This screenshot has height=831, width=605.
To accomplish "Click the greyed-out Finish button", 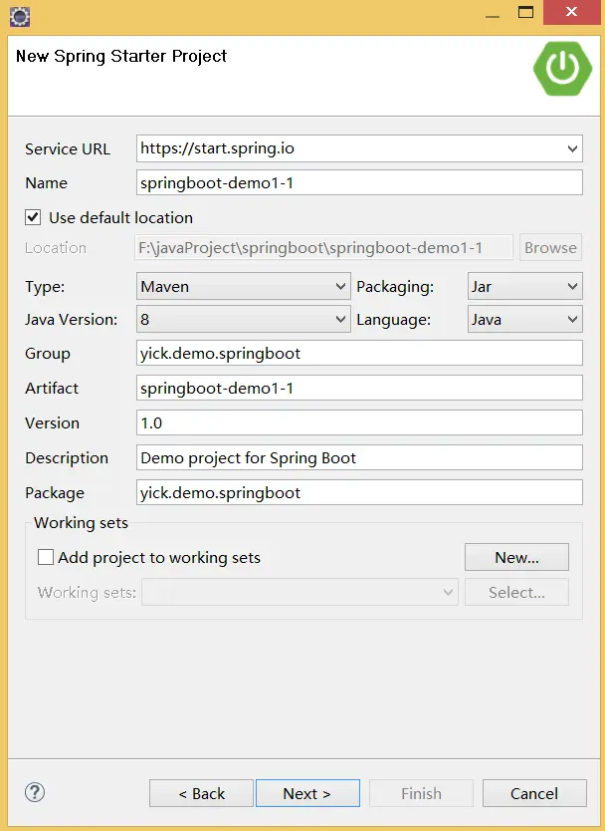I will click(421, 793).
